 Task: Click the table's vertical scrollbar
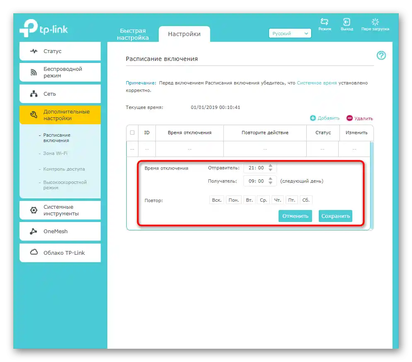pos(372,185)
